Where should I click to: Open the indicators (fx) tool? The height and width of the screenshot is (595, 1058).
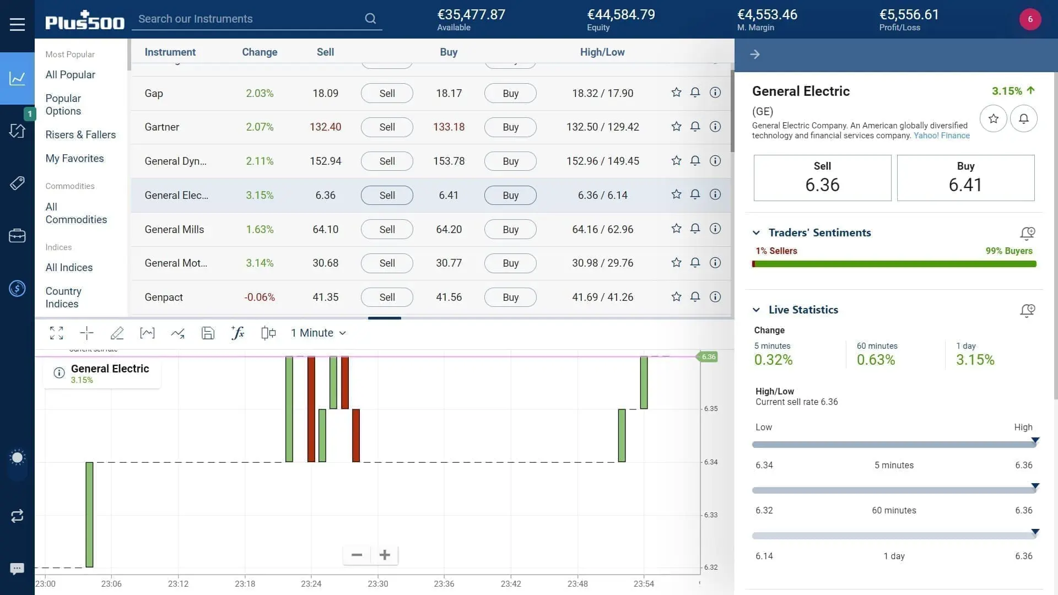[x=237, y=333]
